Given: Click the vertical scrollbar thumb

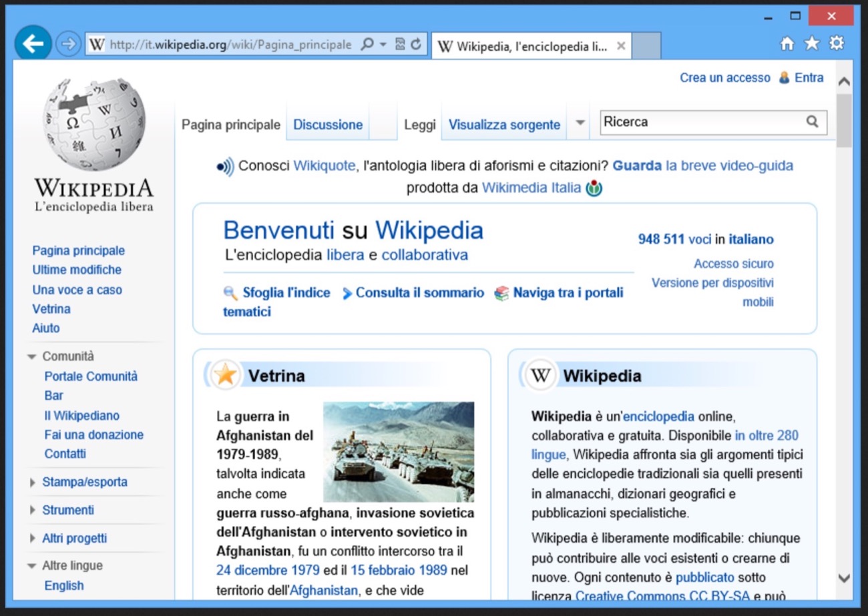Looking at the screenshot, I should click(844, 120).
